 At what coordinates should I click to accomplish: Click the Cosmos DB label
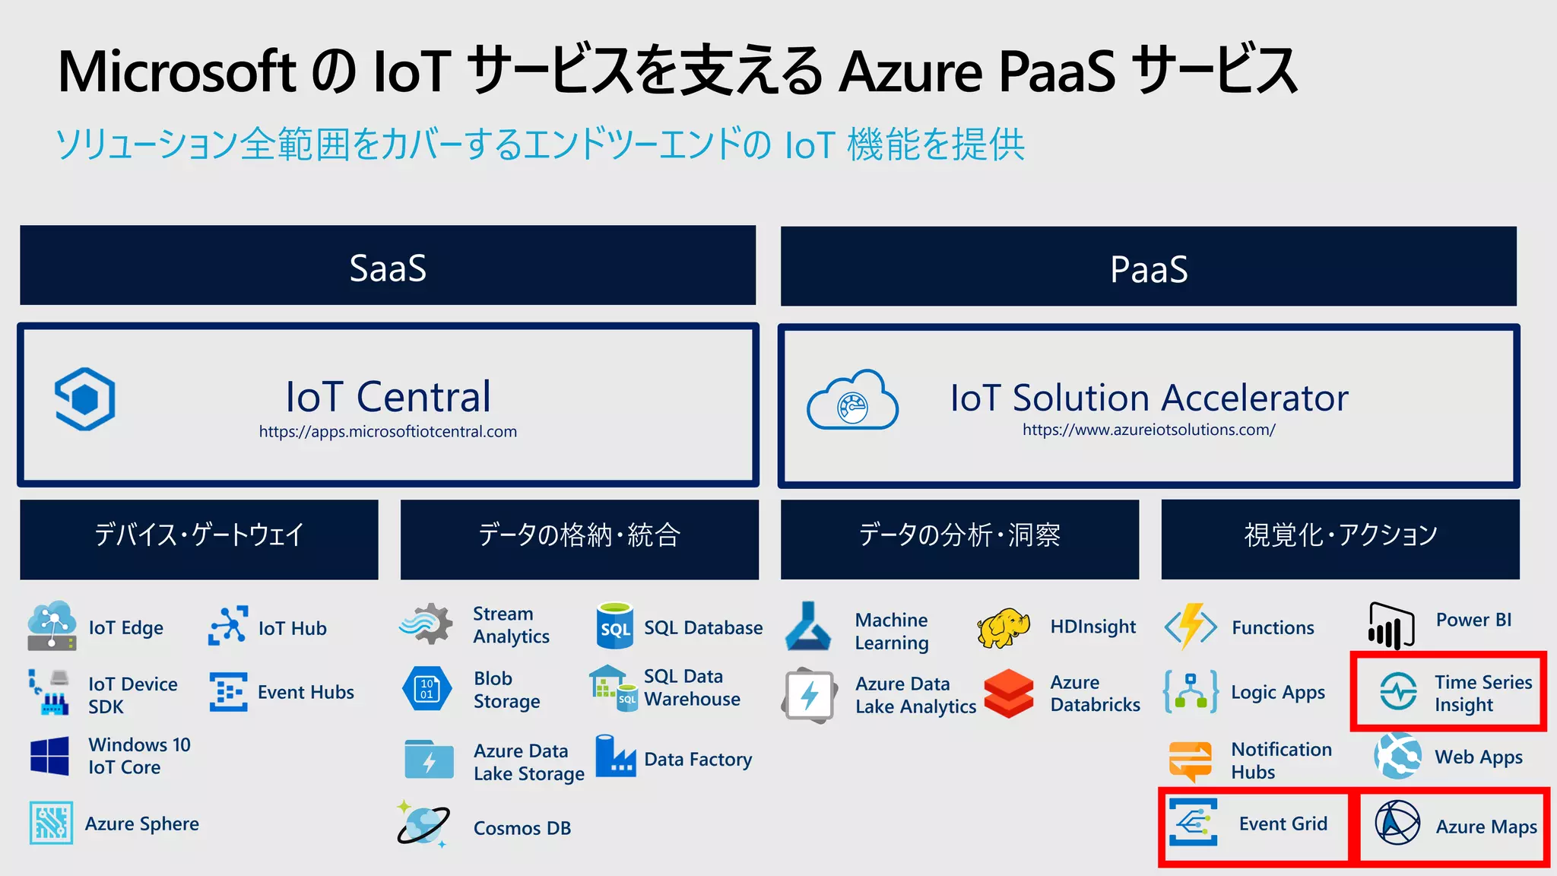[522, 828]
